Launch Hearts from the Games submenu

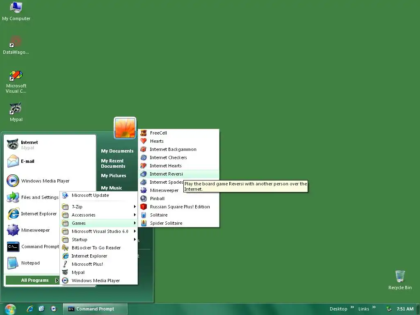(x=179, y=141)
